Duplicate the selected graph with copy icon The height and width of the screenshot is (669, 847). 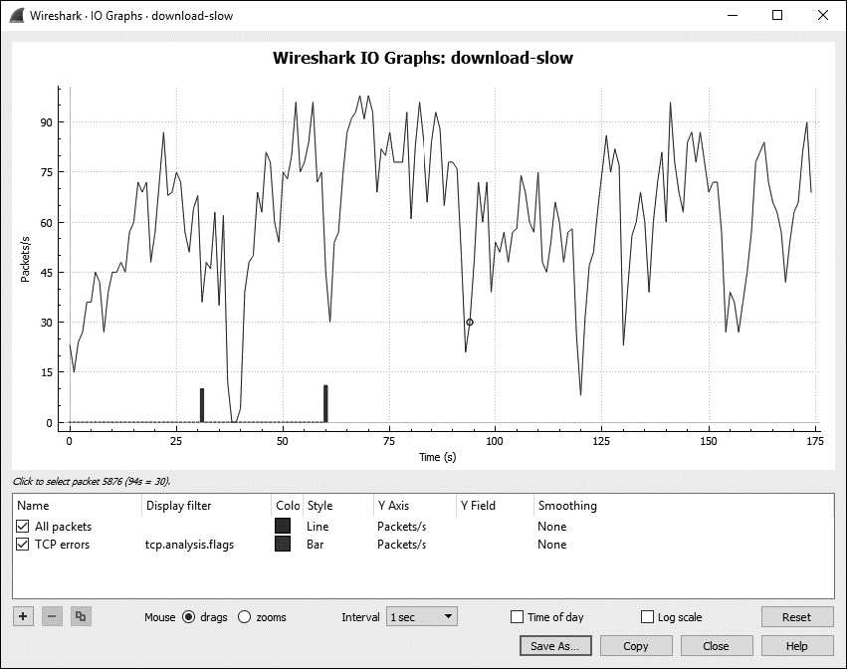pyautogui.click(x=81, y=616)
